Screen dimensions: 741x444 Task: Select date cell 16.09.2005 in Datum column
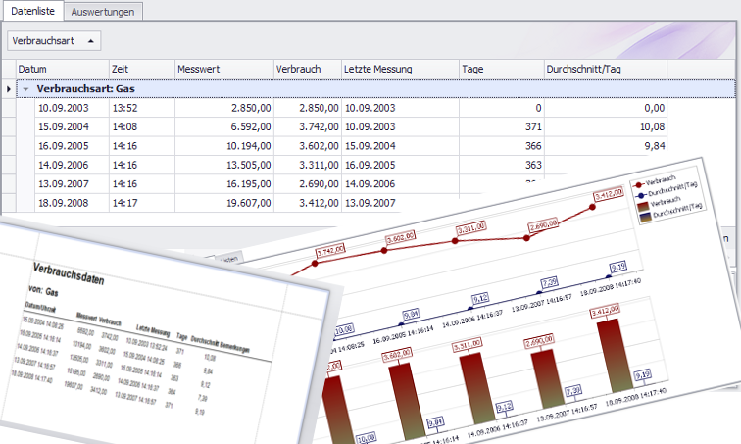pos(72,146)
